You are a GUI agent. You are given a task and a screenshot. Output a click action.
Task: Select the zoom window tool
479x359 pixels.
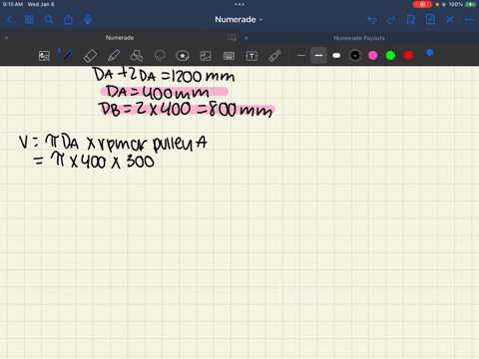click(x=44, y=56)
